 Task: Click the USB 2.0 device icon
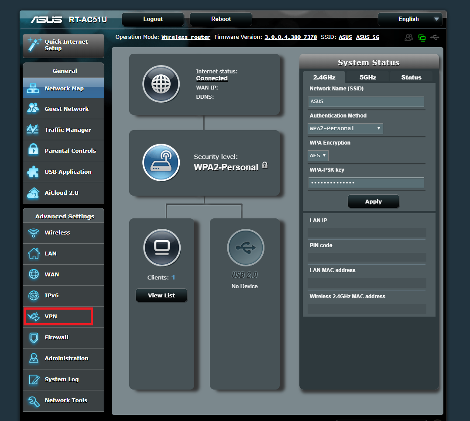(245, 248)
